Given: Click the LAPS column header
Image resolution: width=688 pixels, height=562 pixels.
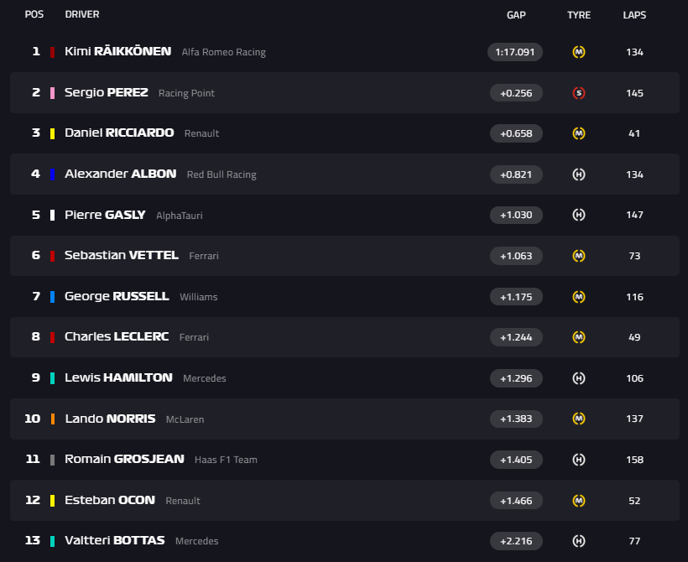Looking at the screenshot, I should pyautogui.click(x=634, y=15).
